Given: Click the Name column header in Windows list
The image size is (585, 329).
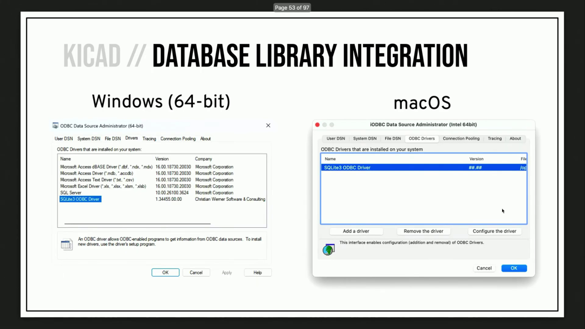Looking at the screenshot, I should [66, 159].
